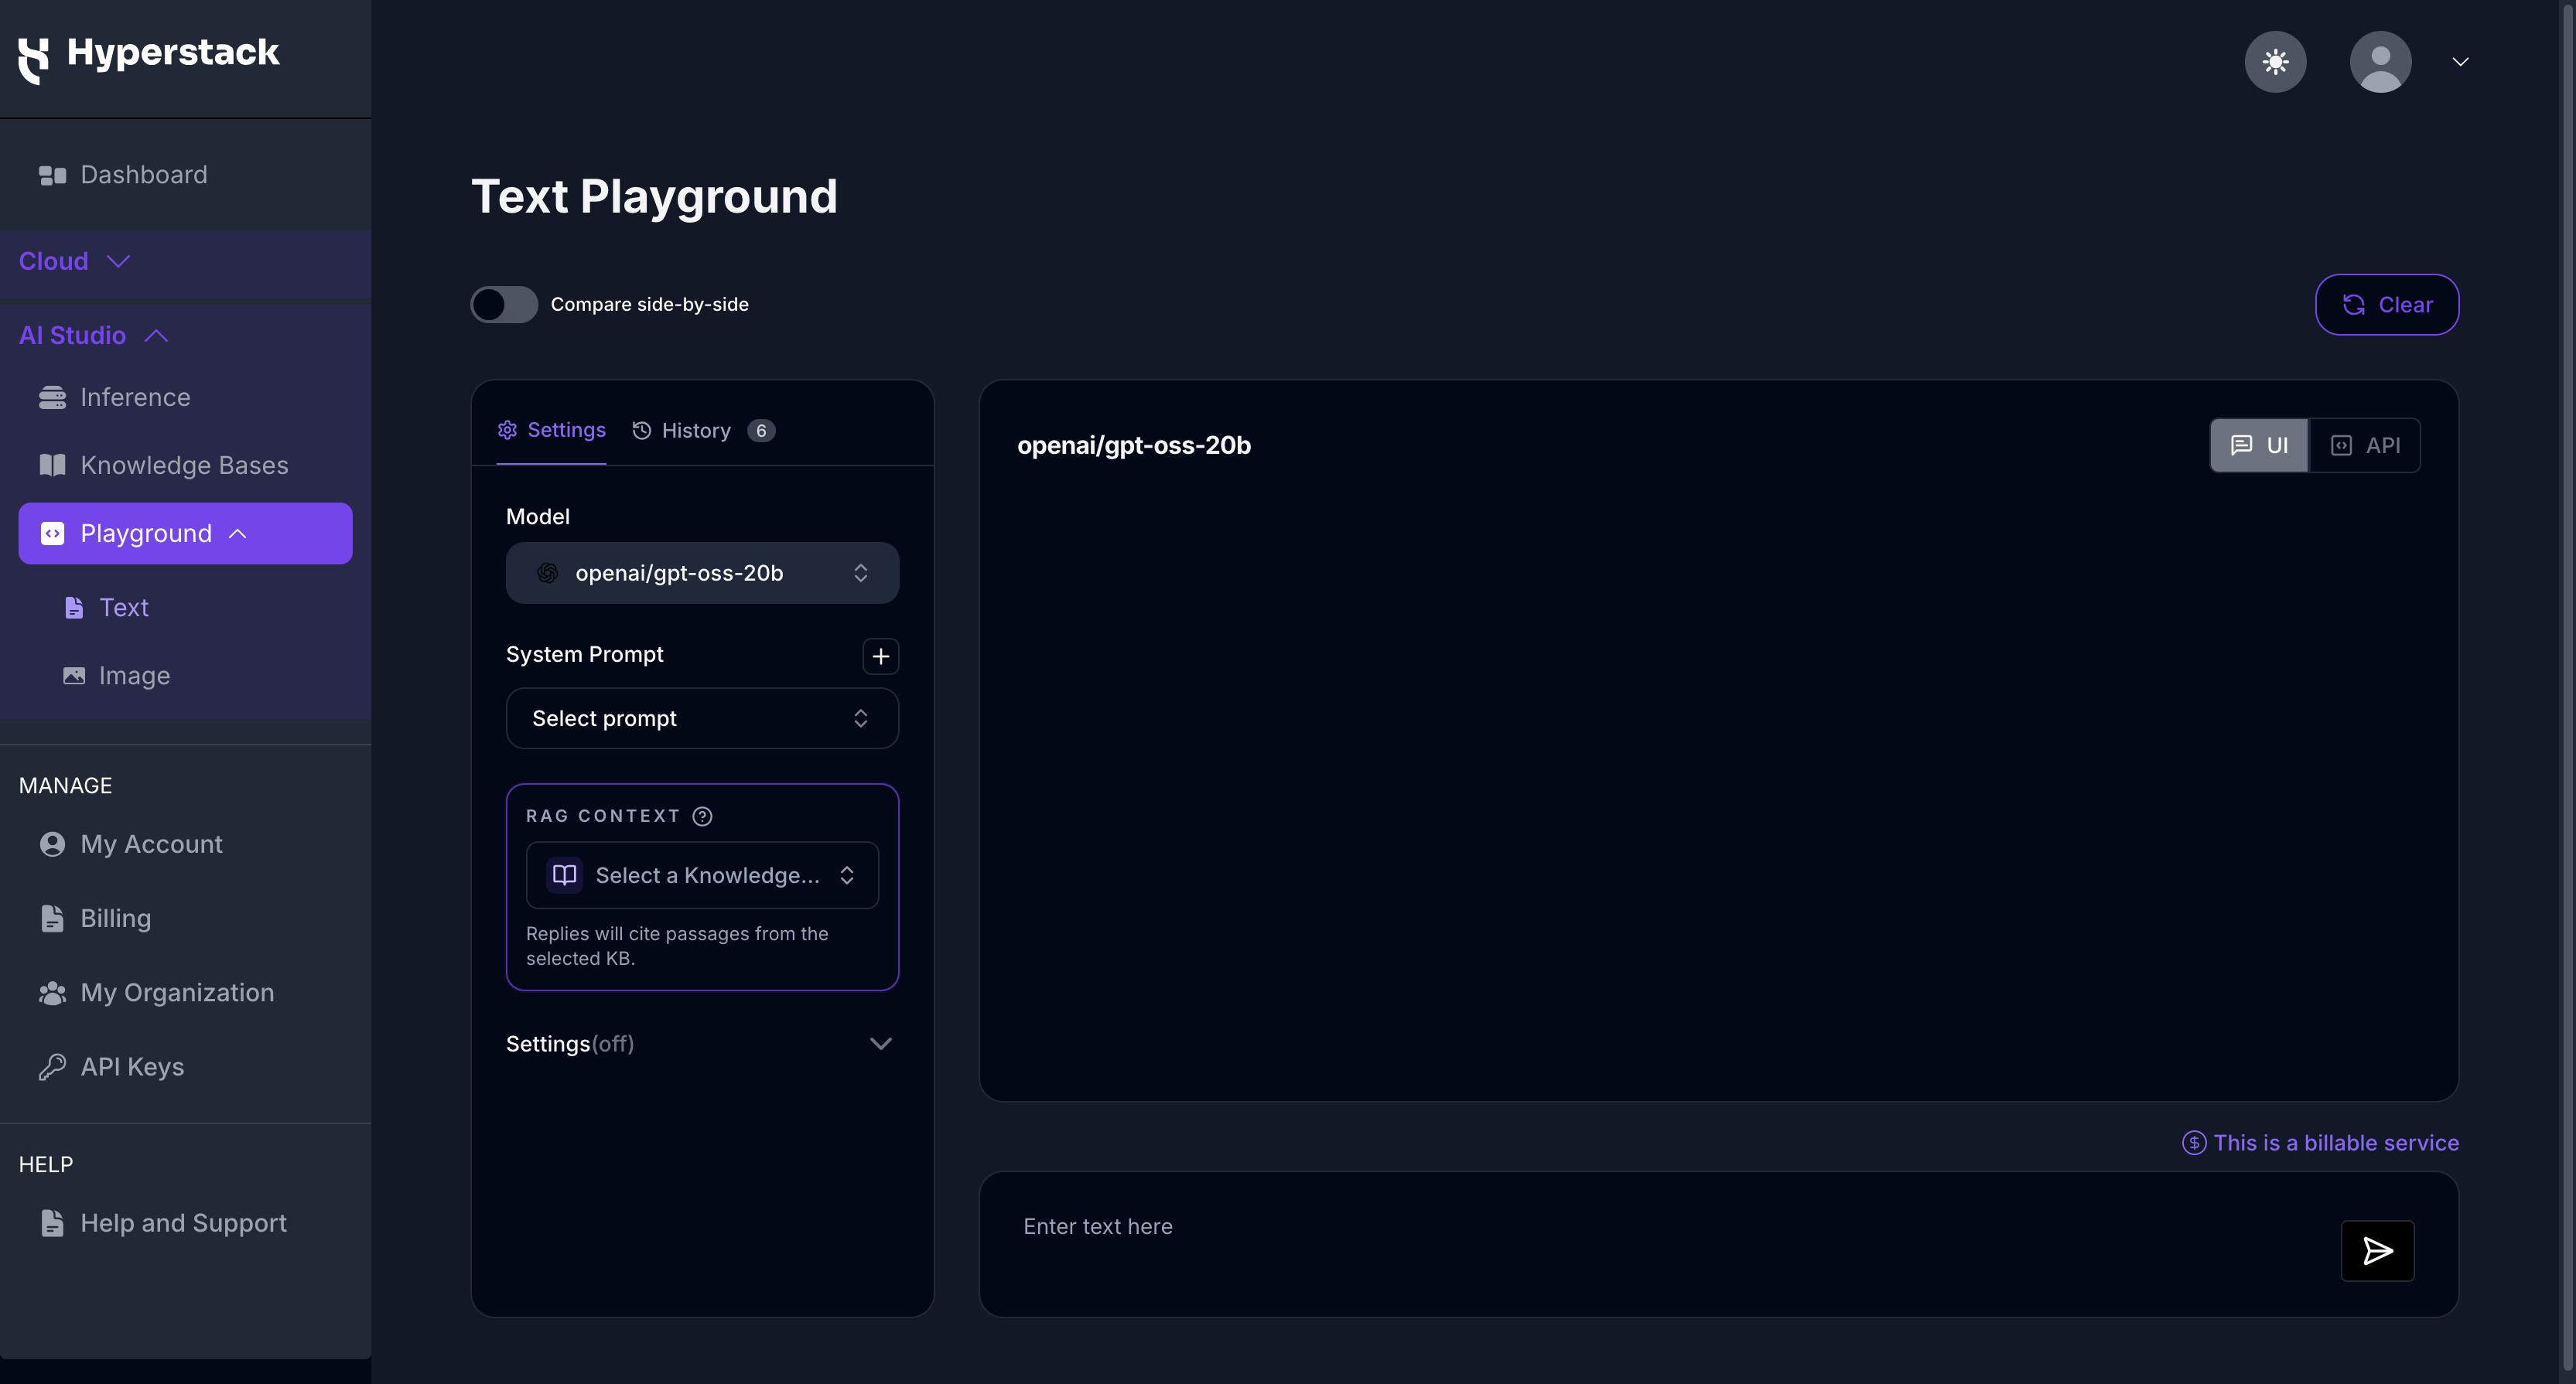The image size is (2576, 1384).
Task: Switch to Settings tab
Action: click(x=552, y=430)
